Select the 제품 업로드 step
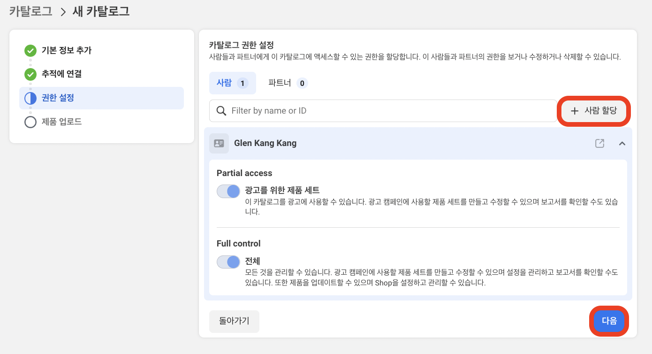This screenshot has height=354, width=652. [x=62, y=122]
